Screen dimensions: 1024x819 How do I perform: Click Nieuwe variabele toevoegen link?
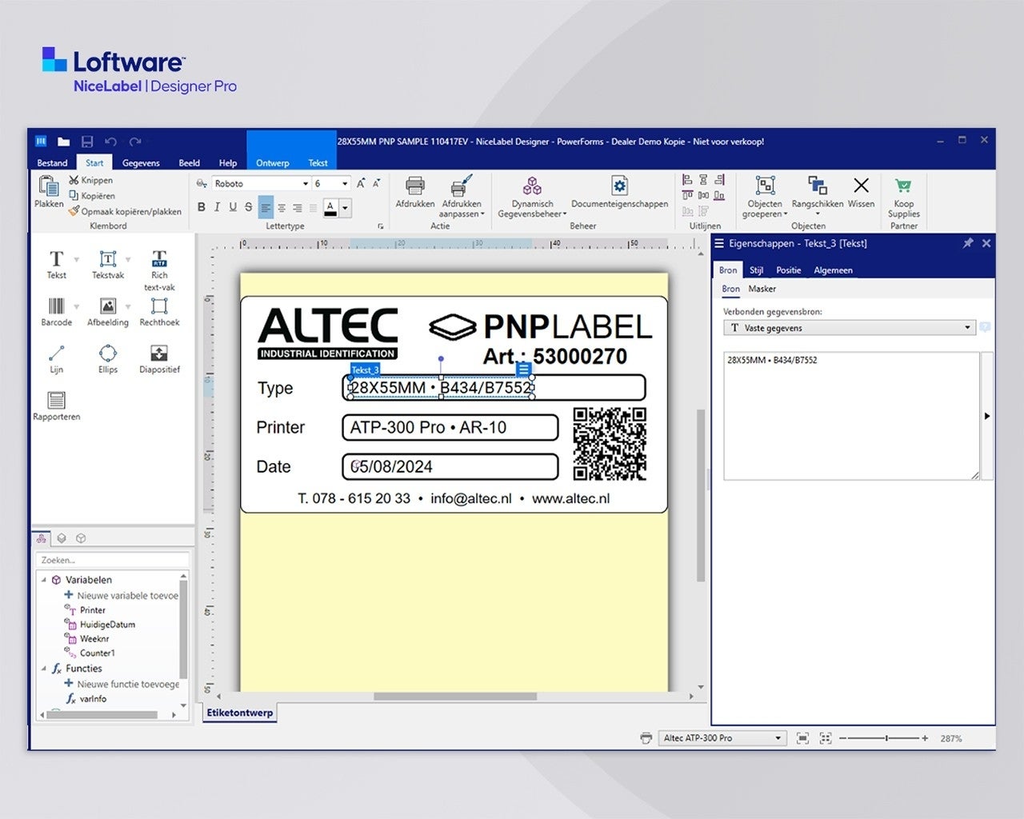pyautogui.click(x=127, y=596)
